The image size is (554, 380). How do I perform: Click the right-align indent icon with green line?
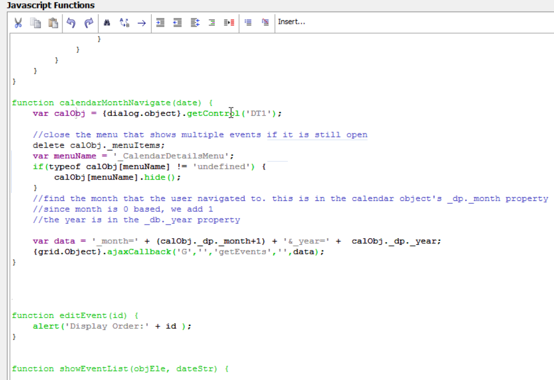212,23
